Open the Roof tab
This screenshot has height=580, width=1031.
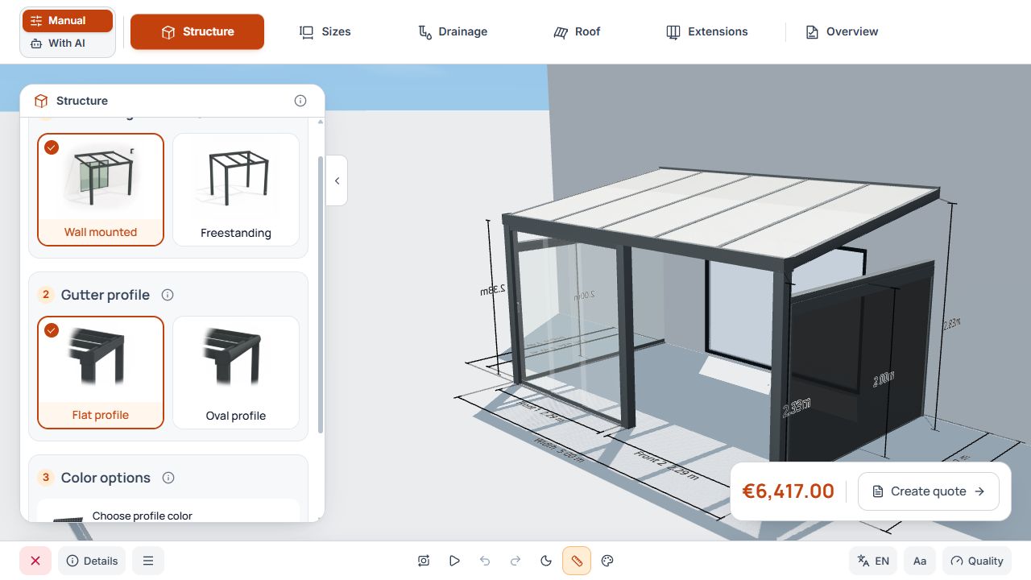[577, 31]
